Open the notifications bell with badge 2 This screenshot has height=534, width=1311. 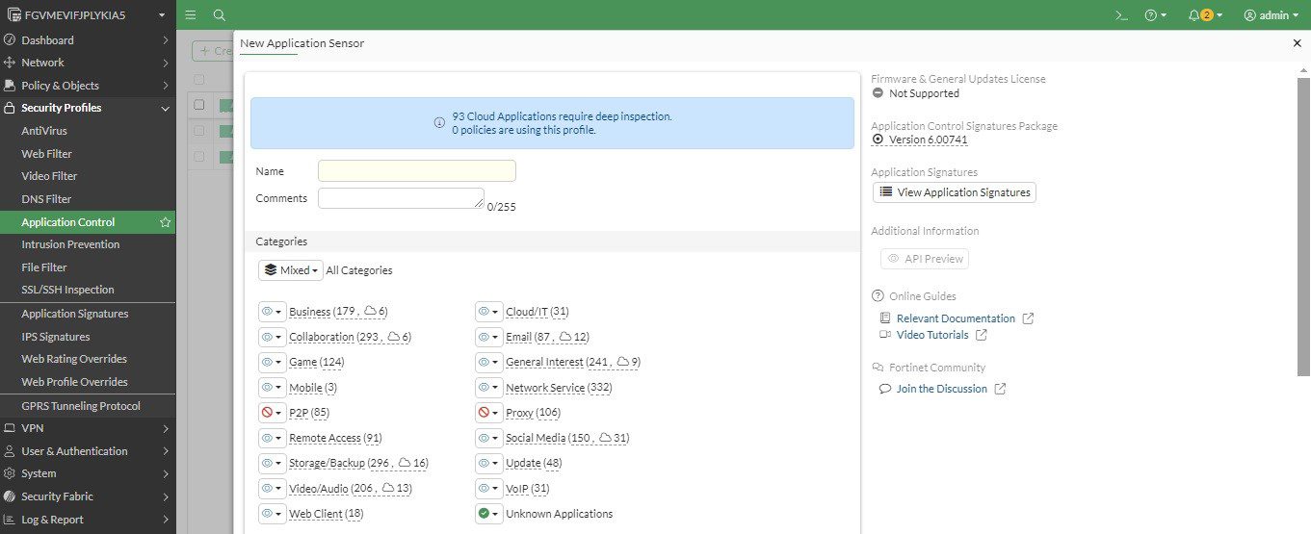(x=1205, y=15)
